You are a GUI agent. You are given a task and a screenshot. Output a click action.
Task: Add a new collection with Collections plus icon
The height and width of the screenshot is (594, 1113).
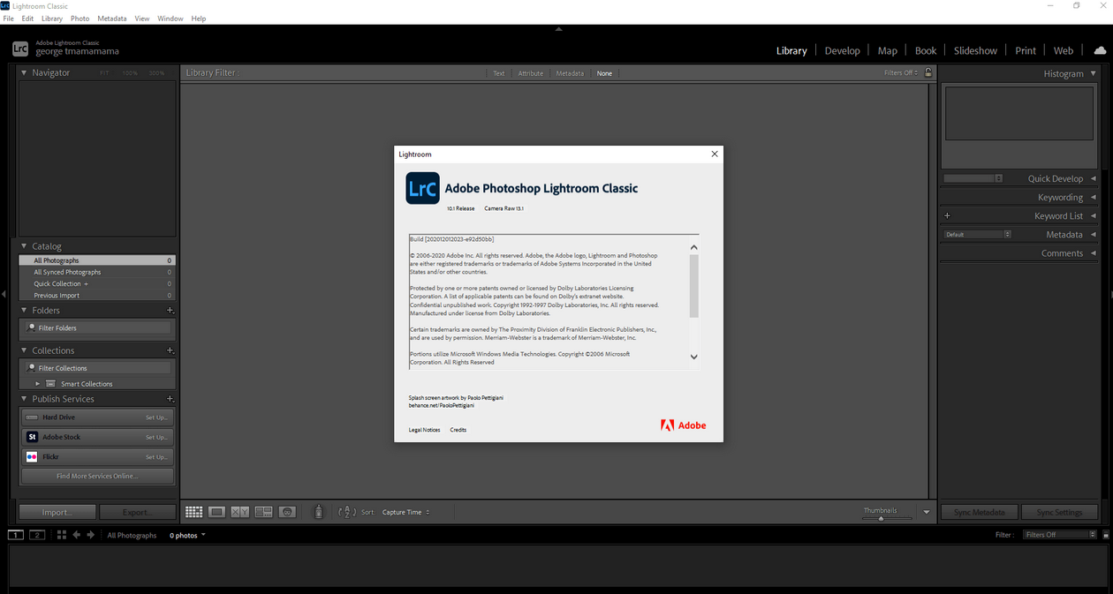(x=170, y=350)
